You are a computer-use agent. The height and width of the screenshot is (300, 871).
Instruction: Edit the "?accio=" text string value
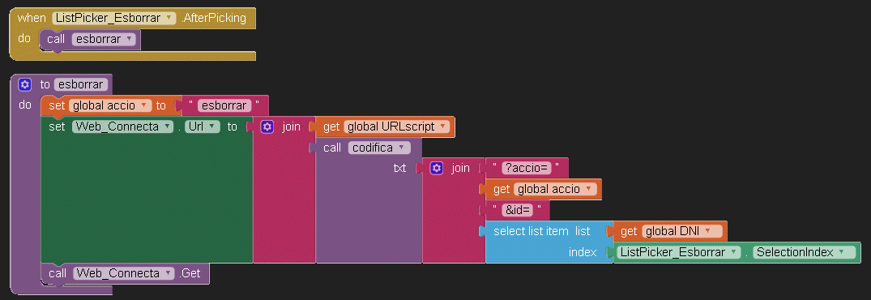point(526,168)
